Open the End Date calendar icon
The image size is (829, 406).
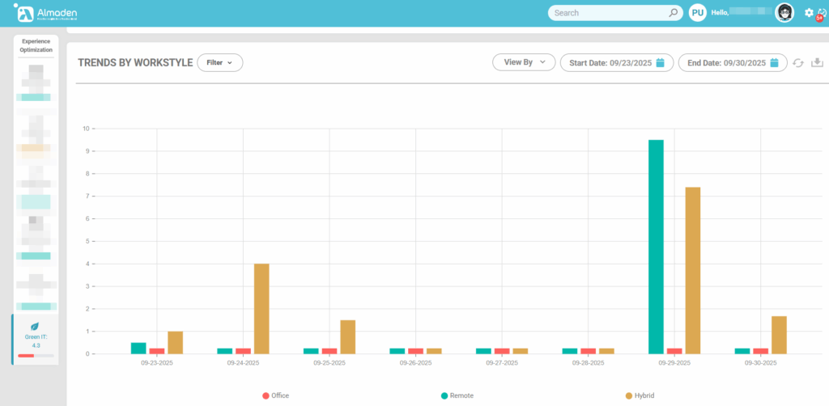[774, 63]
